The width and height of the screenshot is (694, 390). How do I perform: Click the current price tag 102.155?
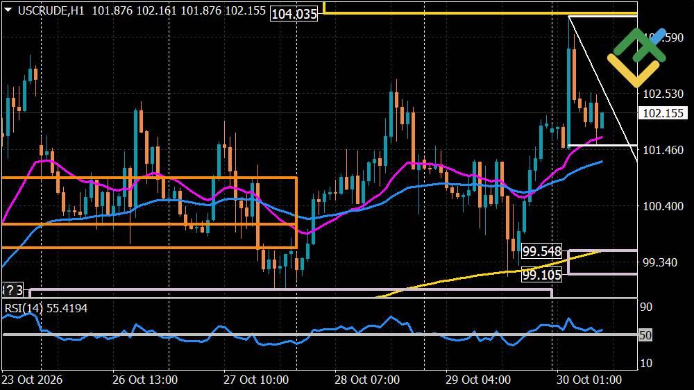[663, 113]
